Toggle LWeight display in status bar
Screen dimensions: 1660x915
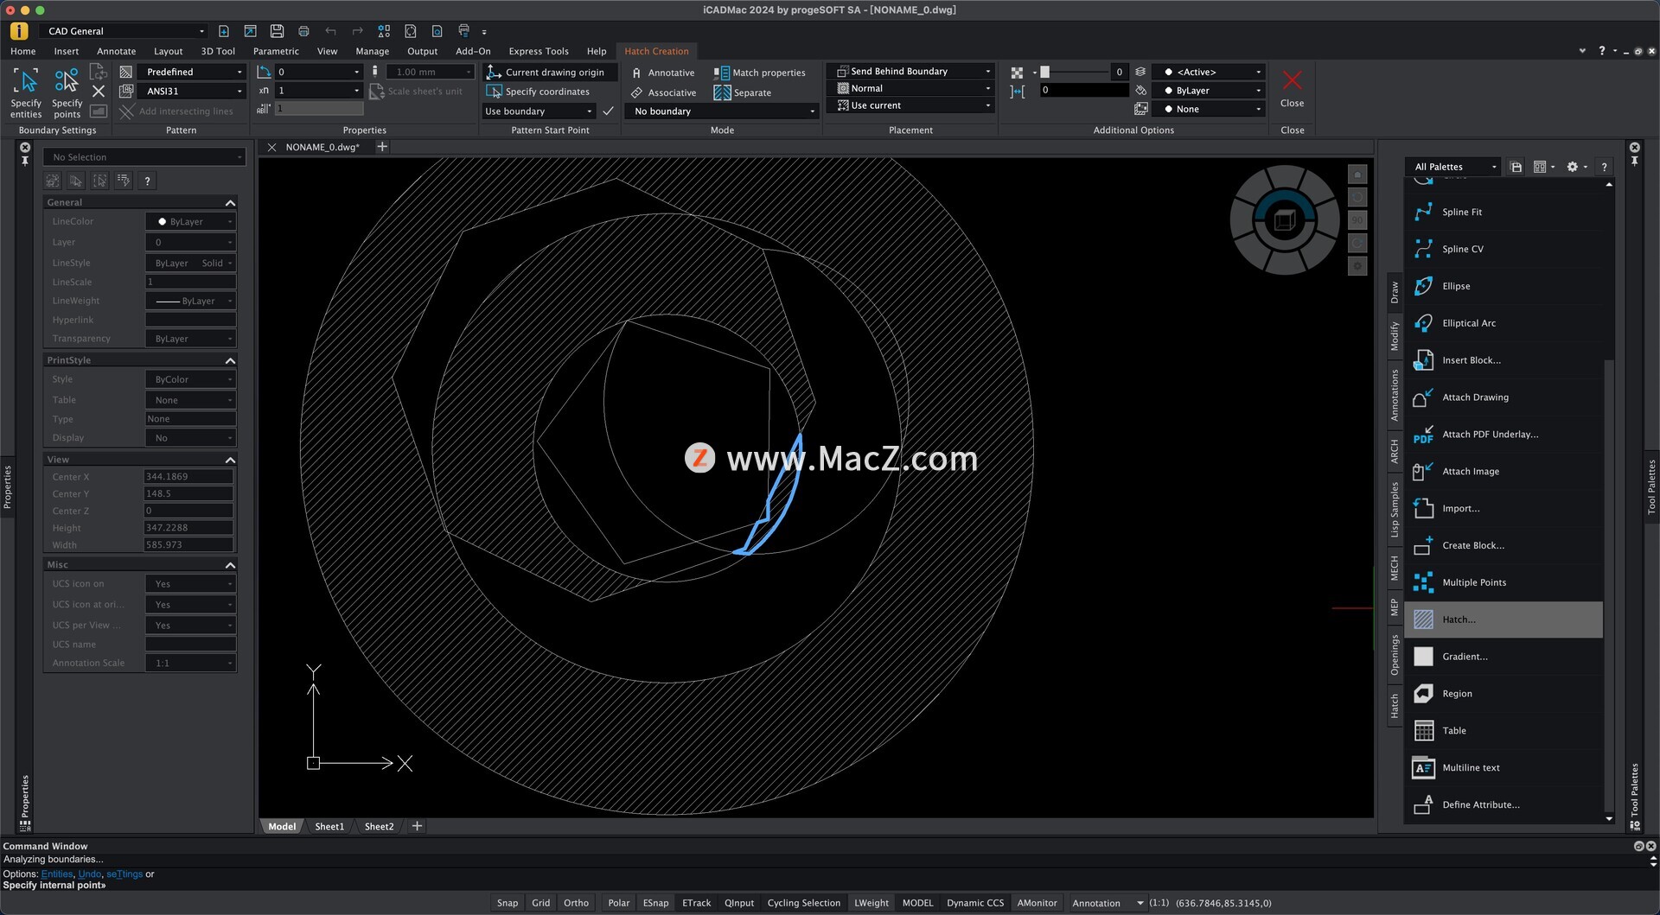[871, 903]
